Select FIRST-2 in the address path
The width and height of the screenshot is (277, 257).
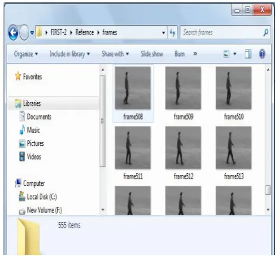coord(58,32)
